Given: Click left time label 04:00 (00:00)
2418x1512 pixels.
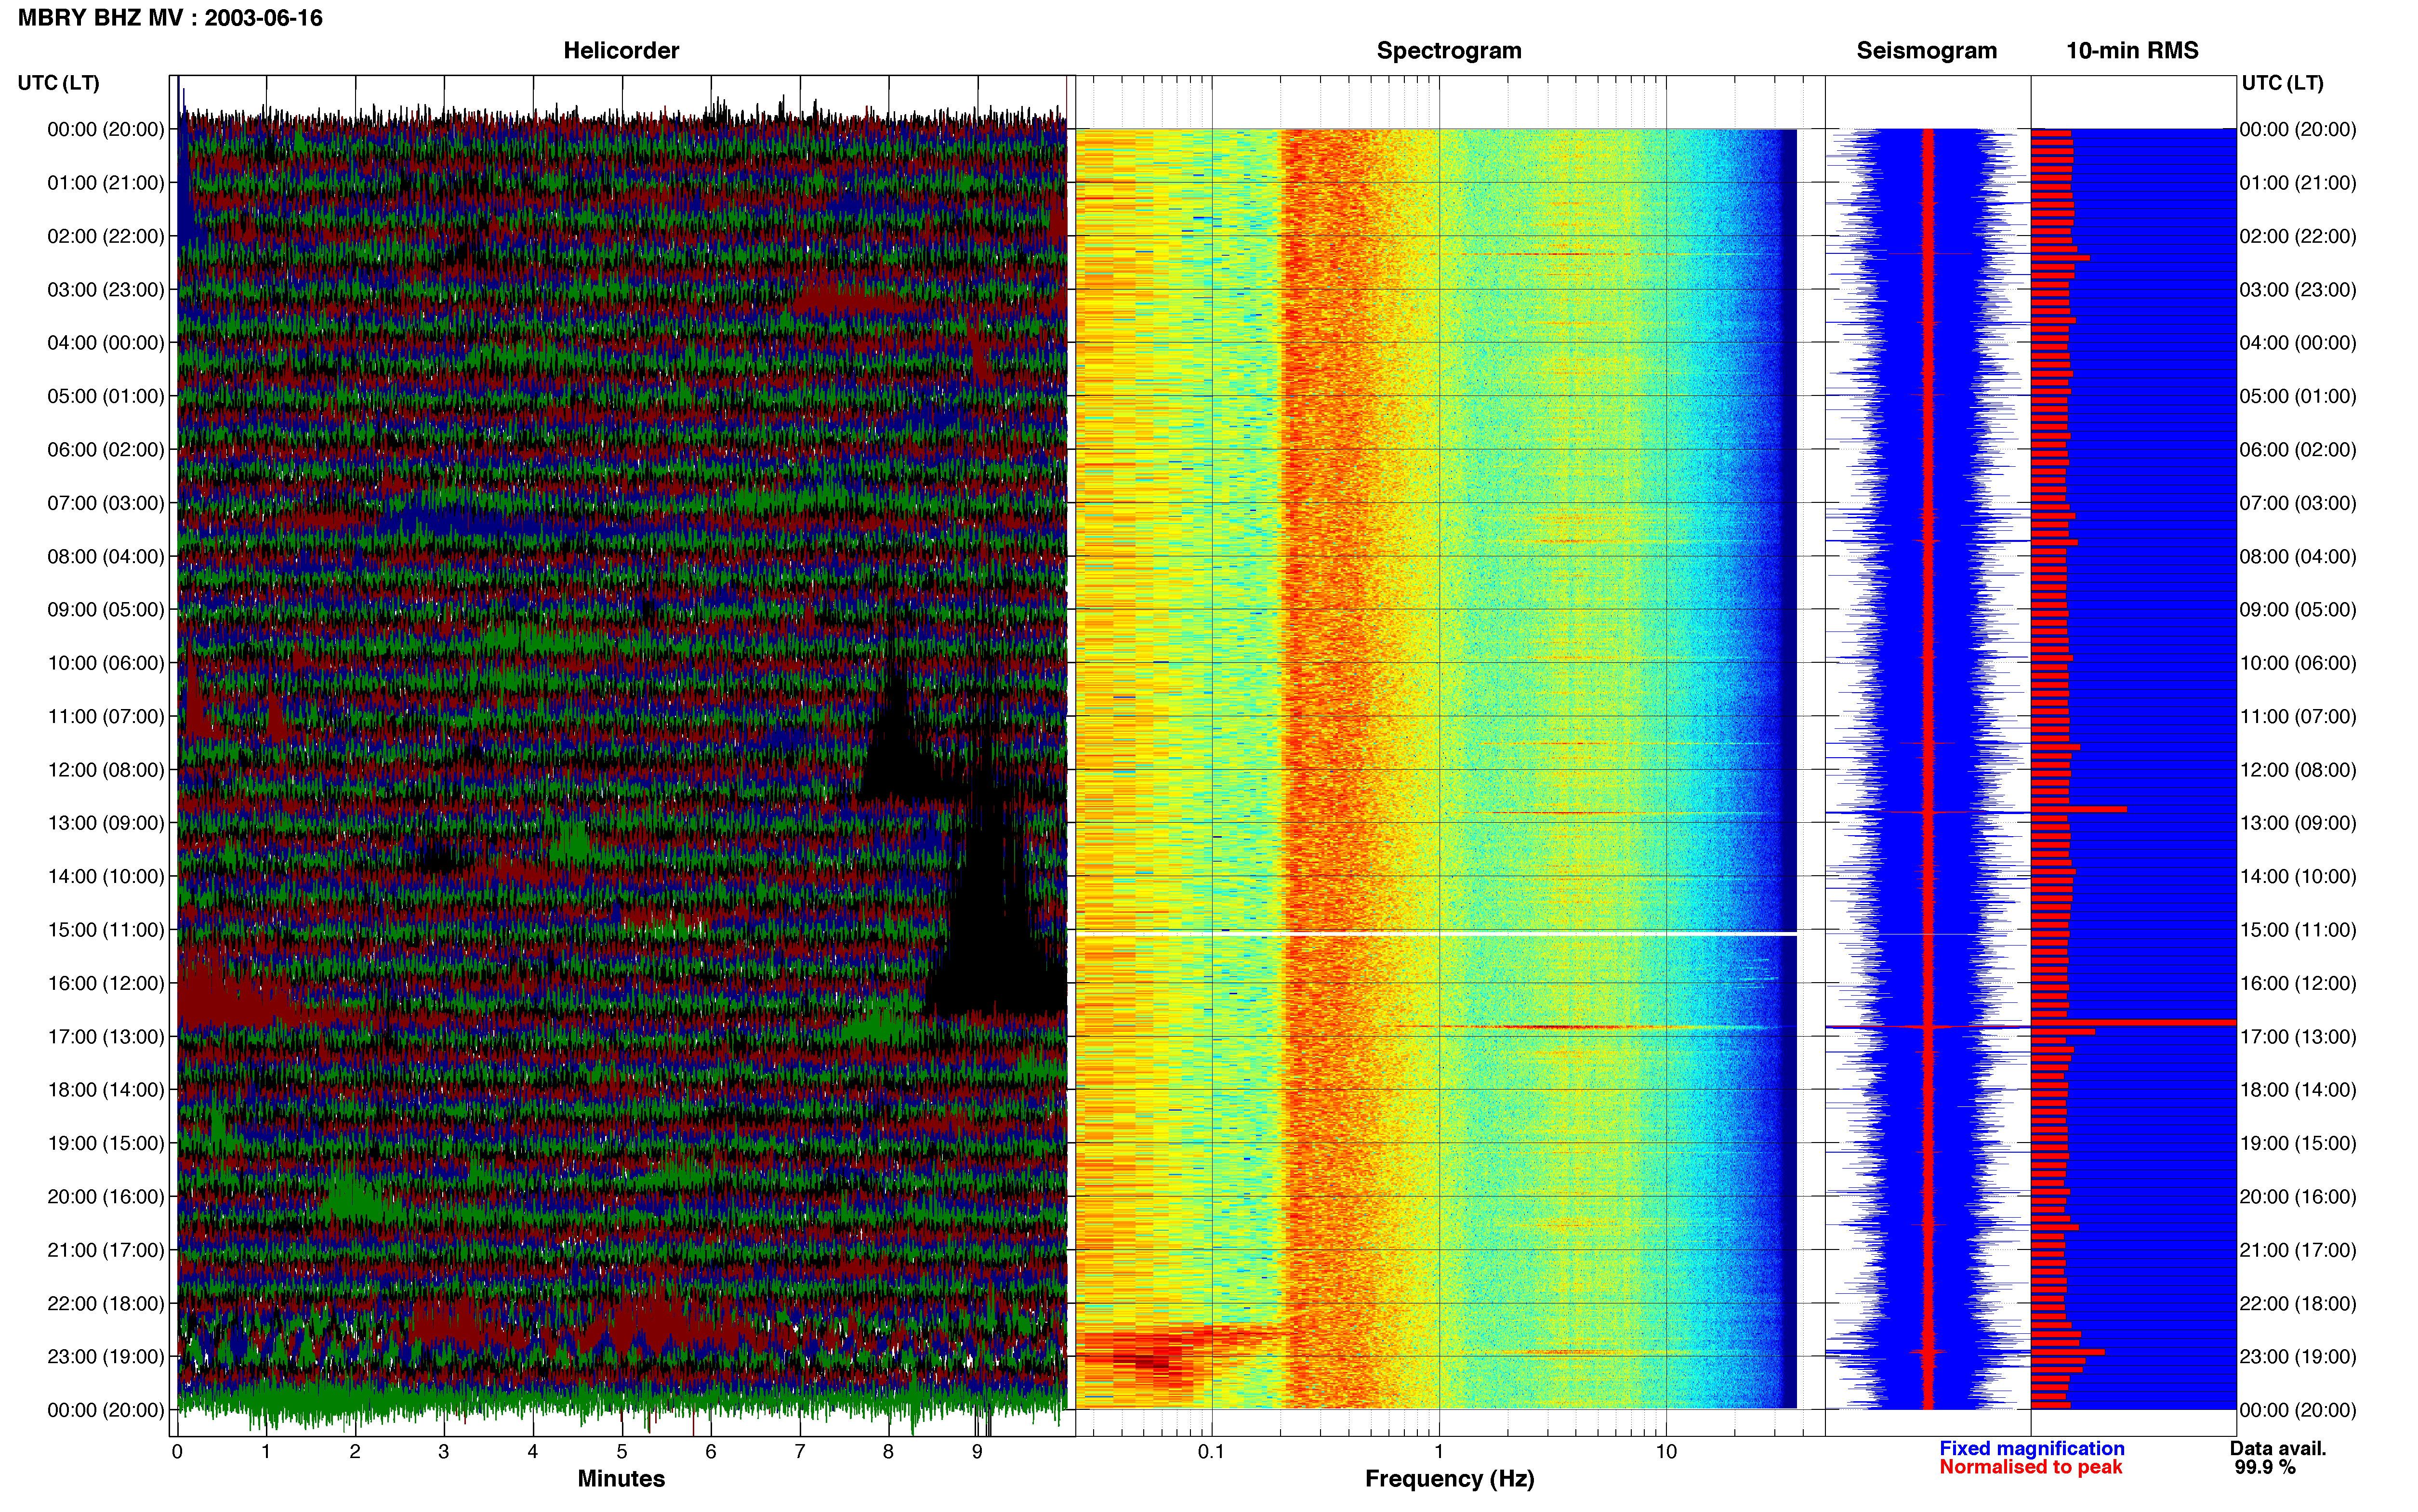Looking at the screenshot, I should point(106,343).
